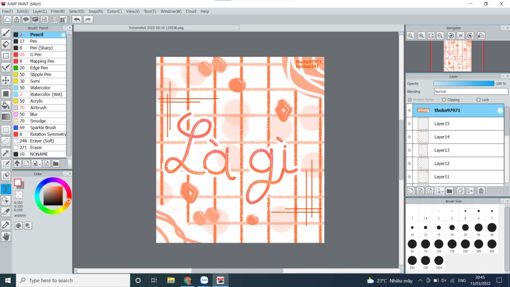
Task: Toggle visibility of Layer12
Action: [409, 163]
